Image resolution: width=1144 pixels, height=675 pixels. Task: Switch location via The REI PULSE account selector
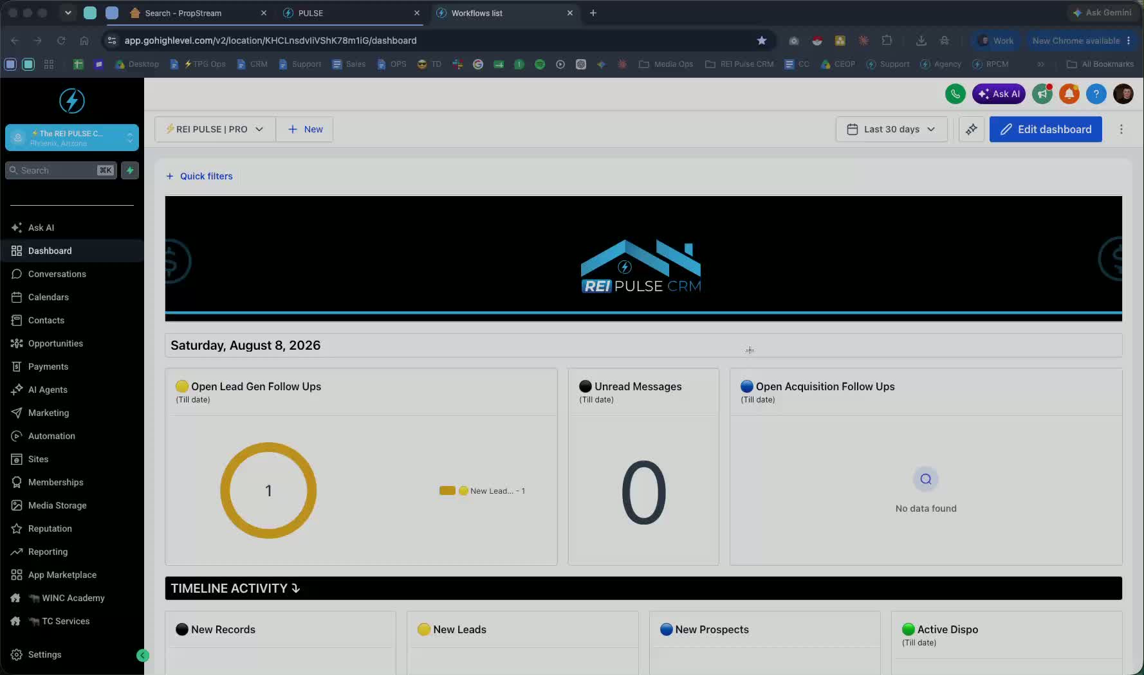72,138
